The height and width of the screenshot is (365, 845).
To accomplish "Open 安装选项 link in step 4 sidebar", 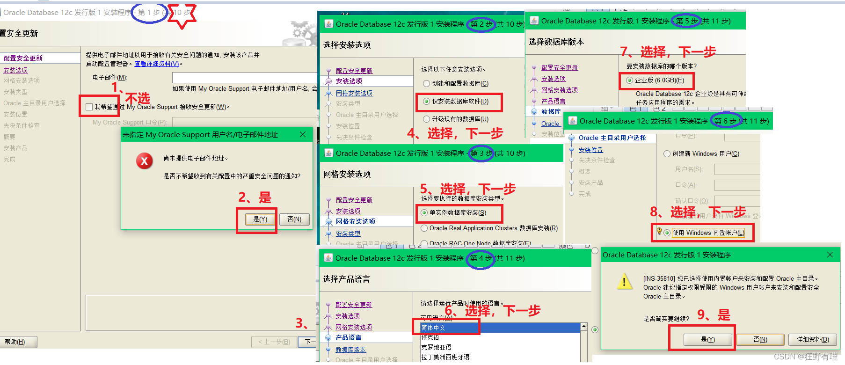I will coord(348,316).
